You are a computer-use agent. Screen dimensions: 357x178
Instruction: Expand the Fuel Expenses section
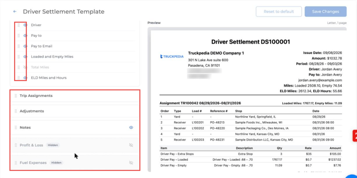75,163
